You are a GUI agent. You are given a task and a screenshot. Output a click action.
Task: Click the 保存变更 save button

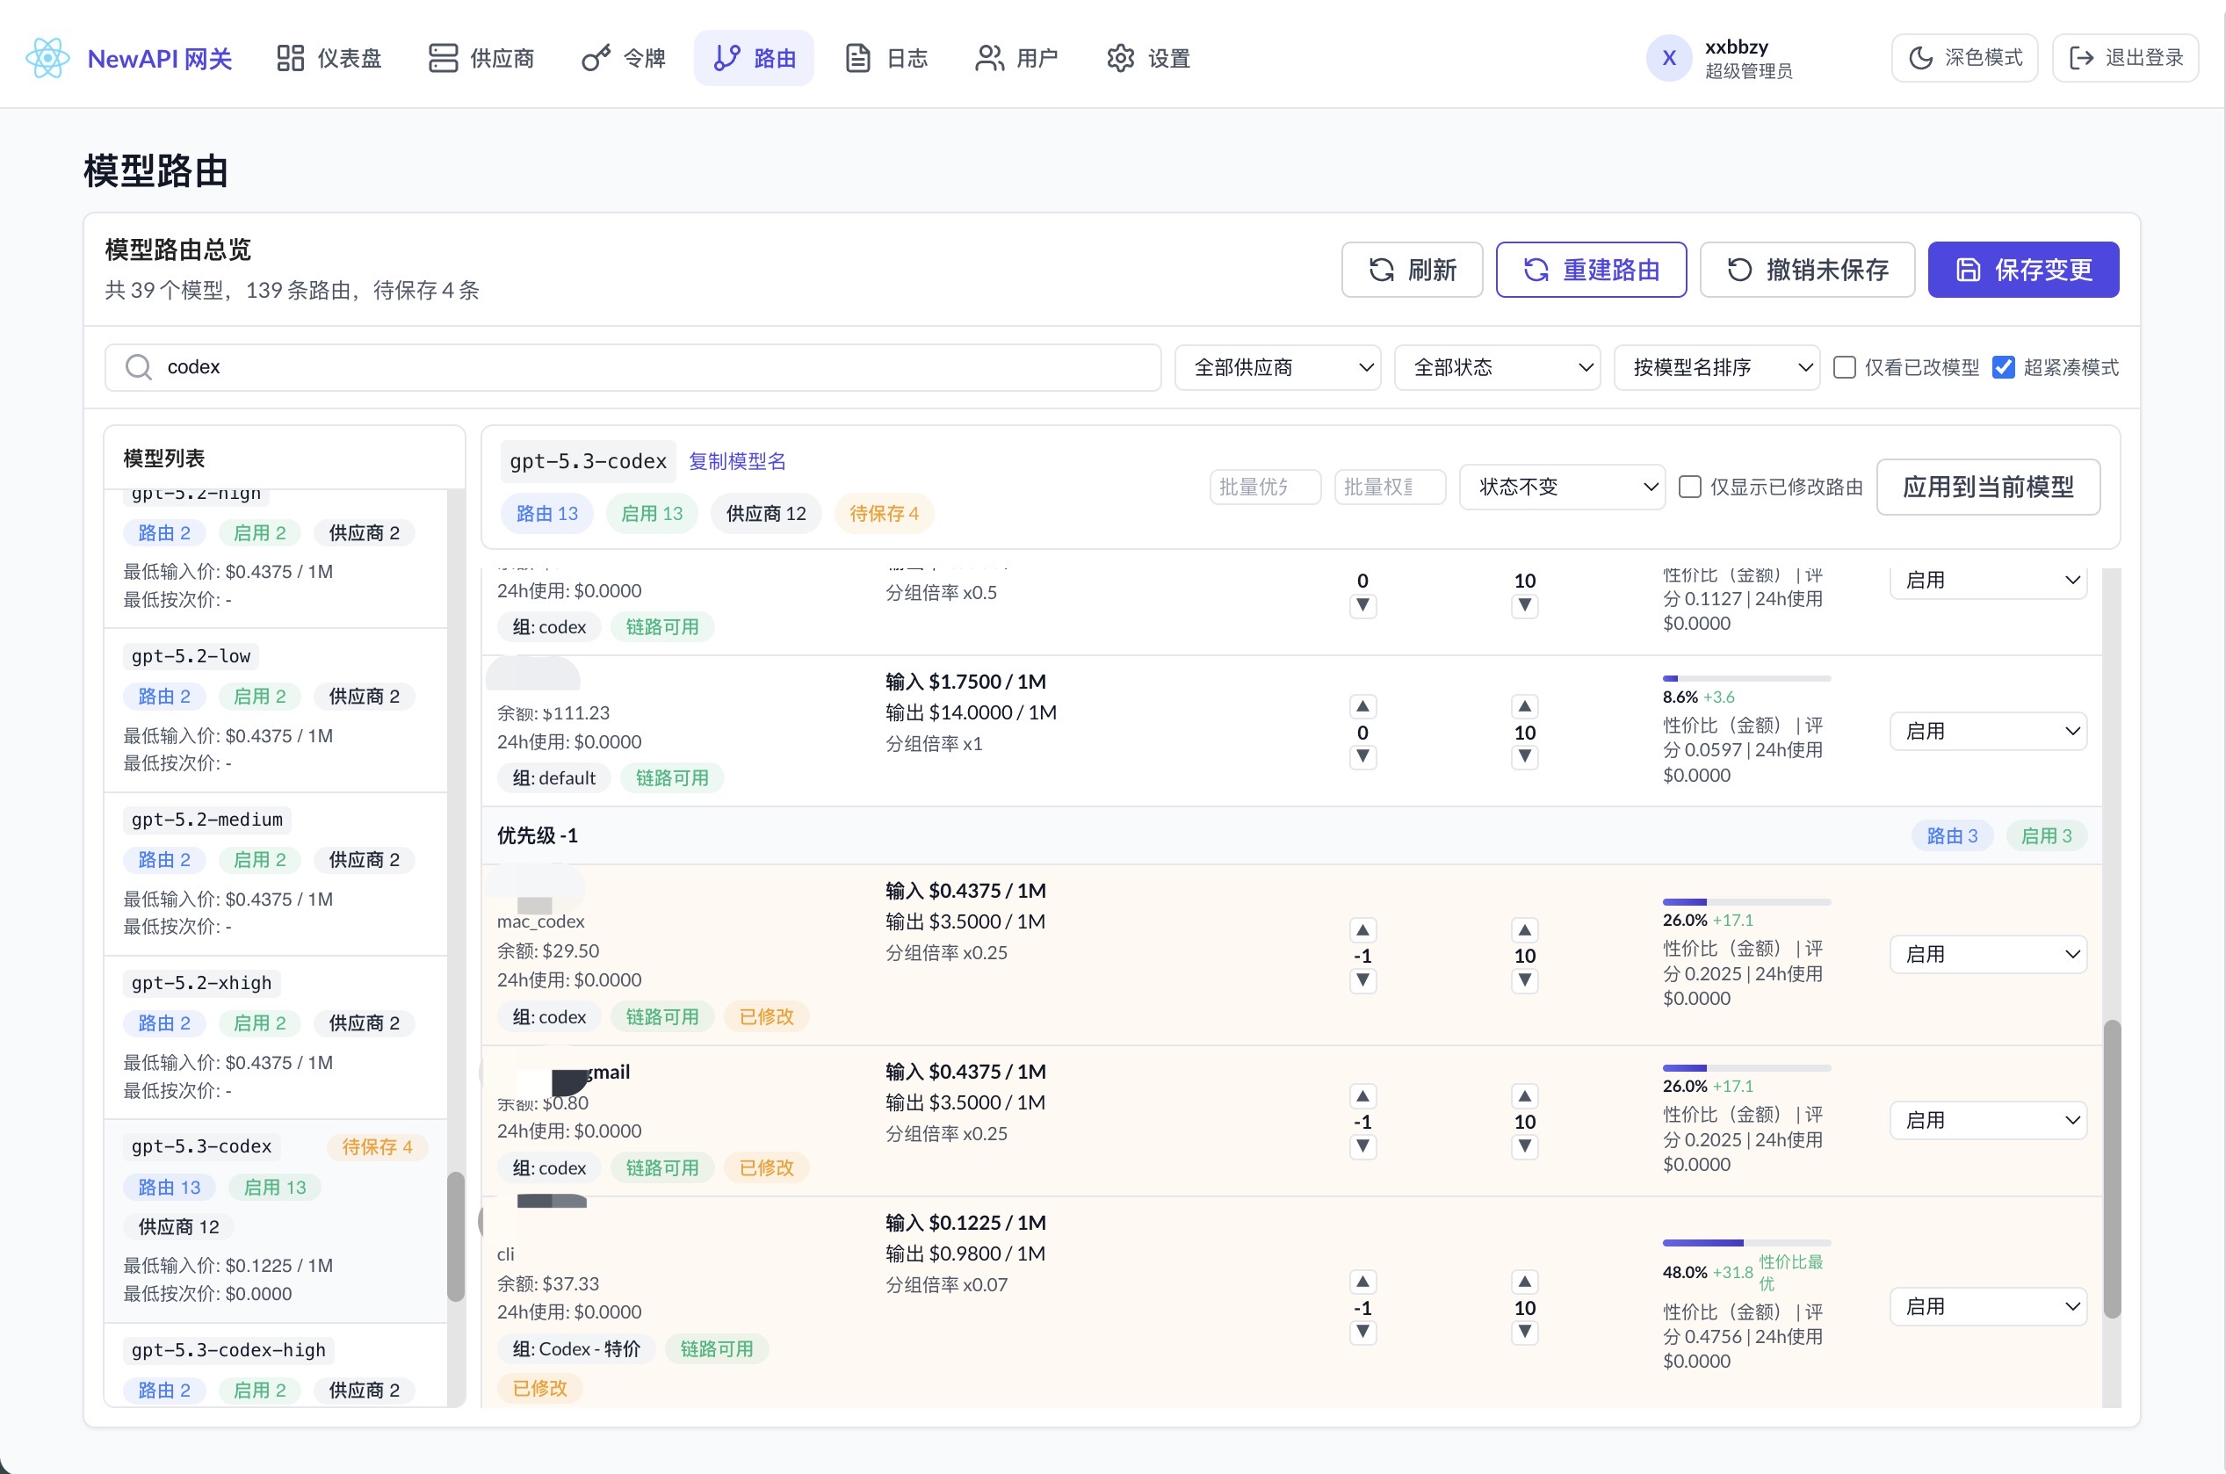click(x=2023, y=270)
